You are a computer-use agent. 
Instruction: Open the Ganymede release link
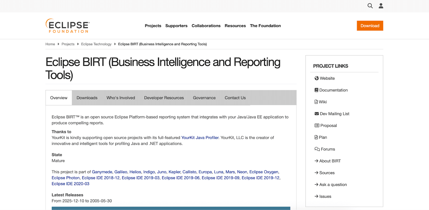click(x=102, y=172)
